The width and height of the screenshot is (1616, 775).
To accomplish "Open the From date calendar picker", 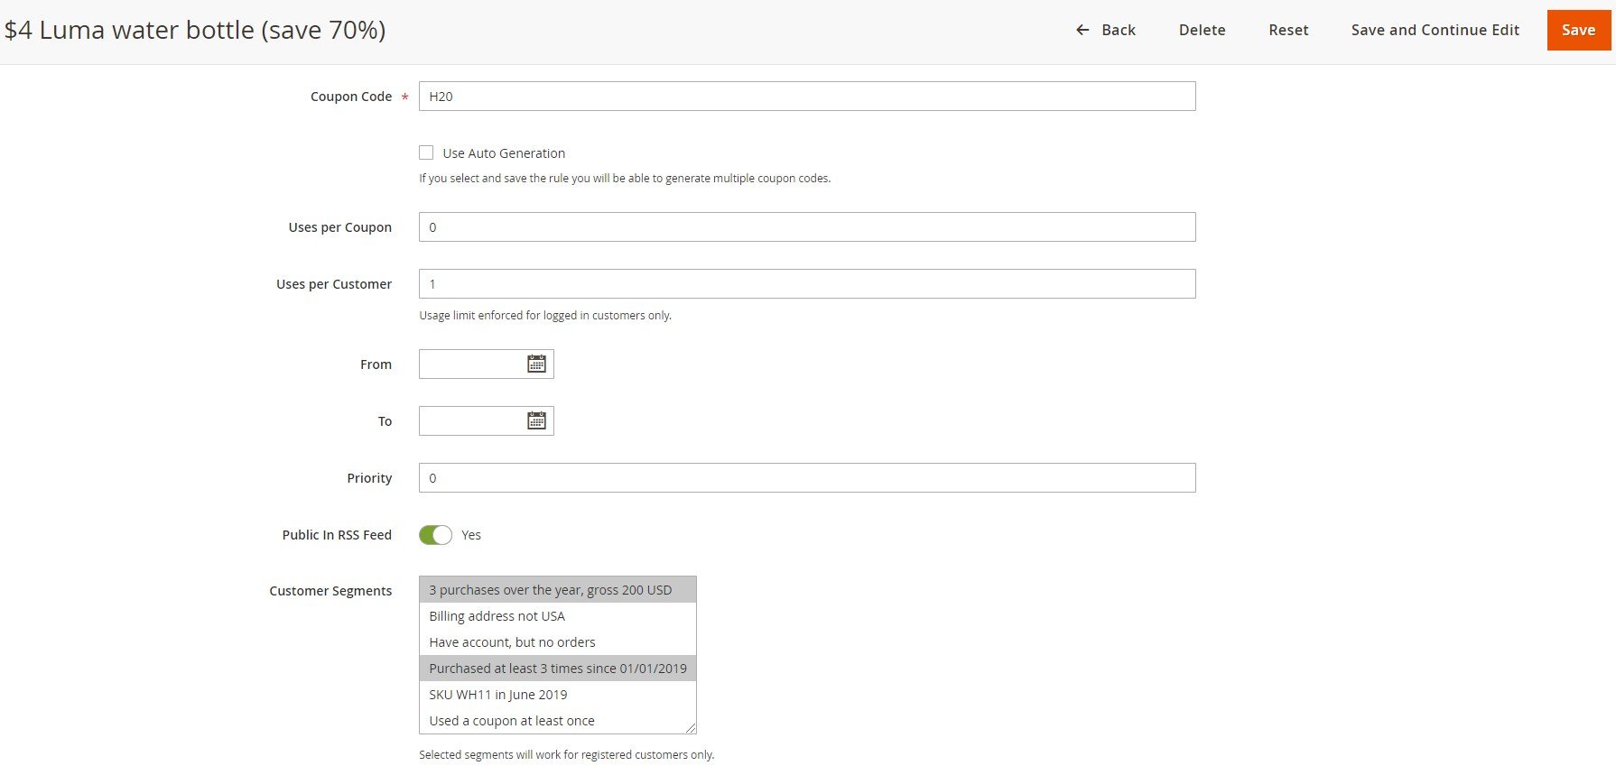I will tap(536, 364).
